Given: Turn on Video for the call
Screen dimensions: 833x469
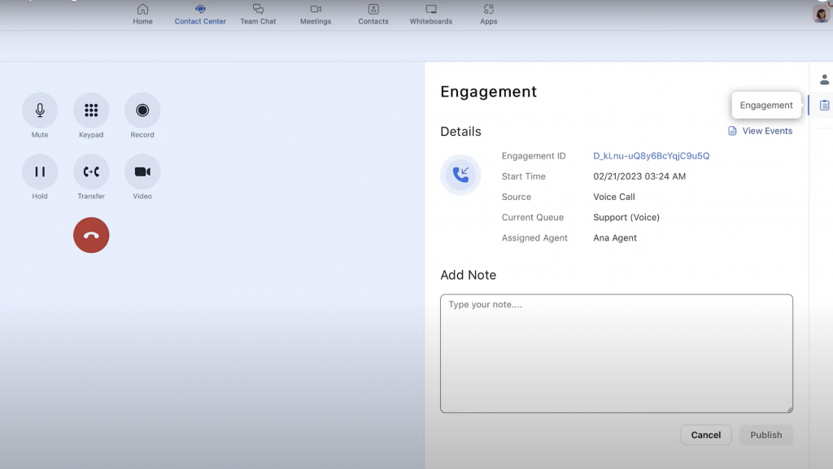Looking at the screenshot, I should [x=142, y=171].
